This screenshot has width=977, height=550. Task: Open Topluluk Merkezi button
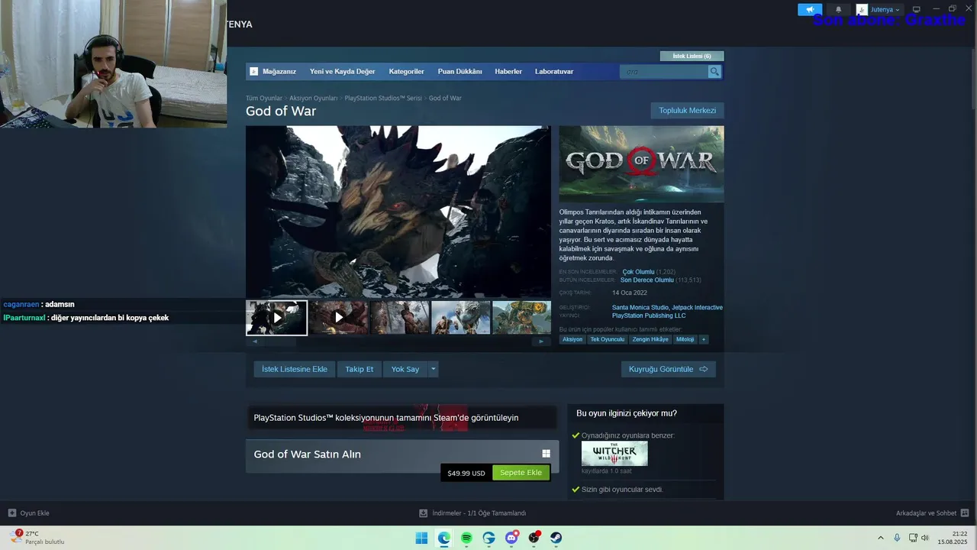click(688, 111)
